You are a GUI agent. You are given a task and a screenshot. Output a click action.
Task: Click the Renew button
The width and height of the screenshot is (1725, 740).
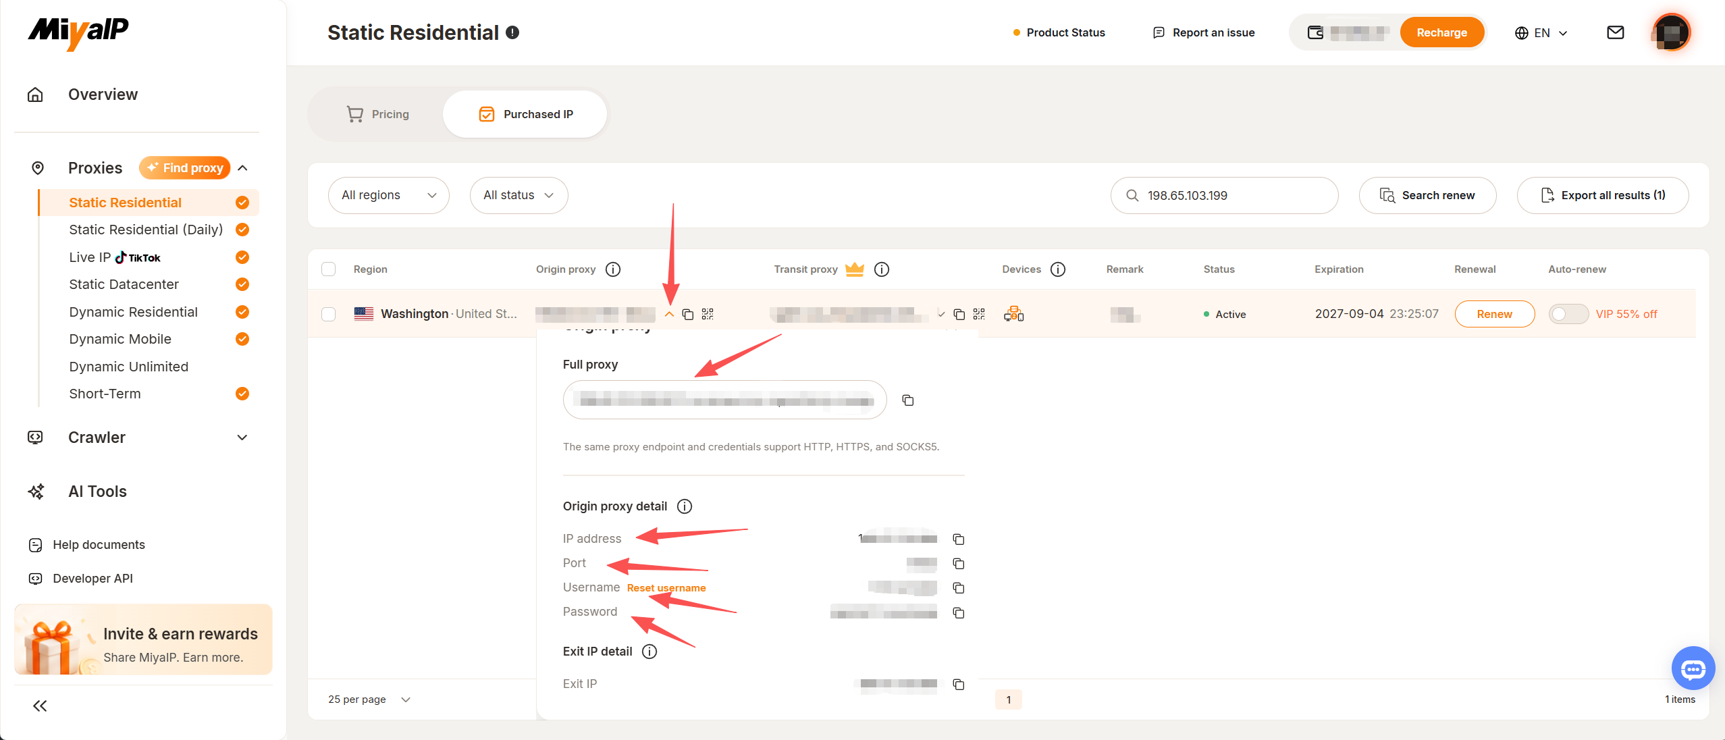click(1495, 314)
